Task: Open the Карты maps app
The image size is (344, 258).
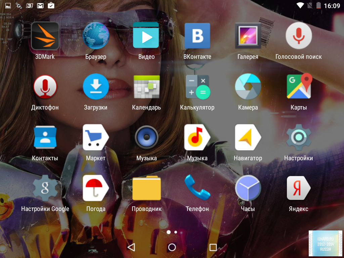Action: click(298, 87)
